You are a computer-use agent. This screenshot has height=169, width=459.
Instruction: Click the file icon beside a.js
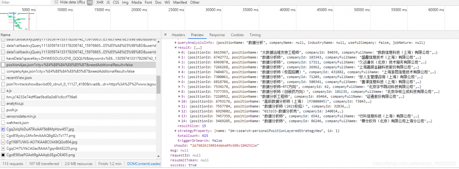click(3, 91)
